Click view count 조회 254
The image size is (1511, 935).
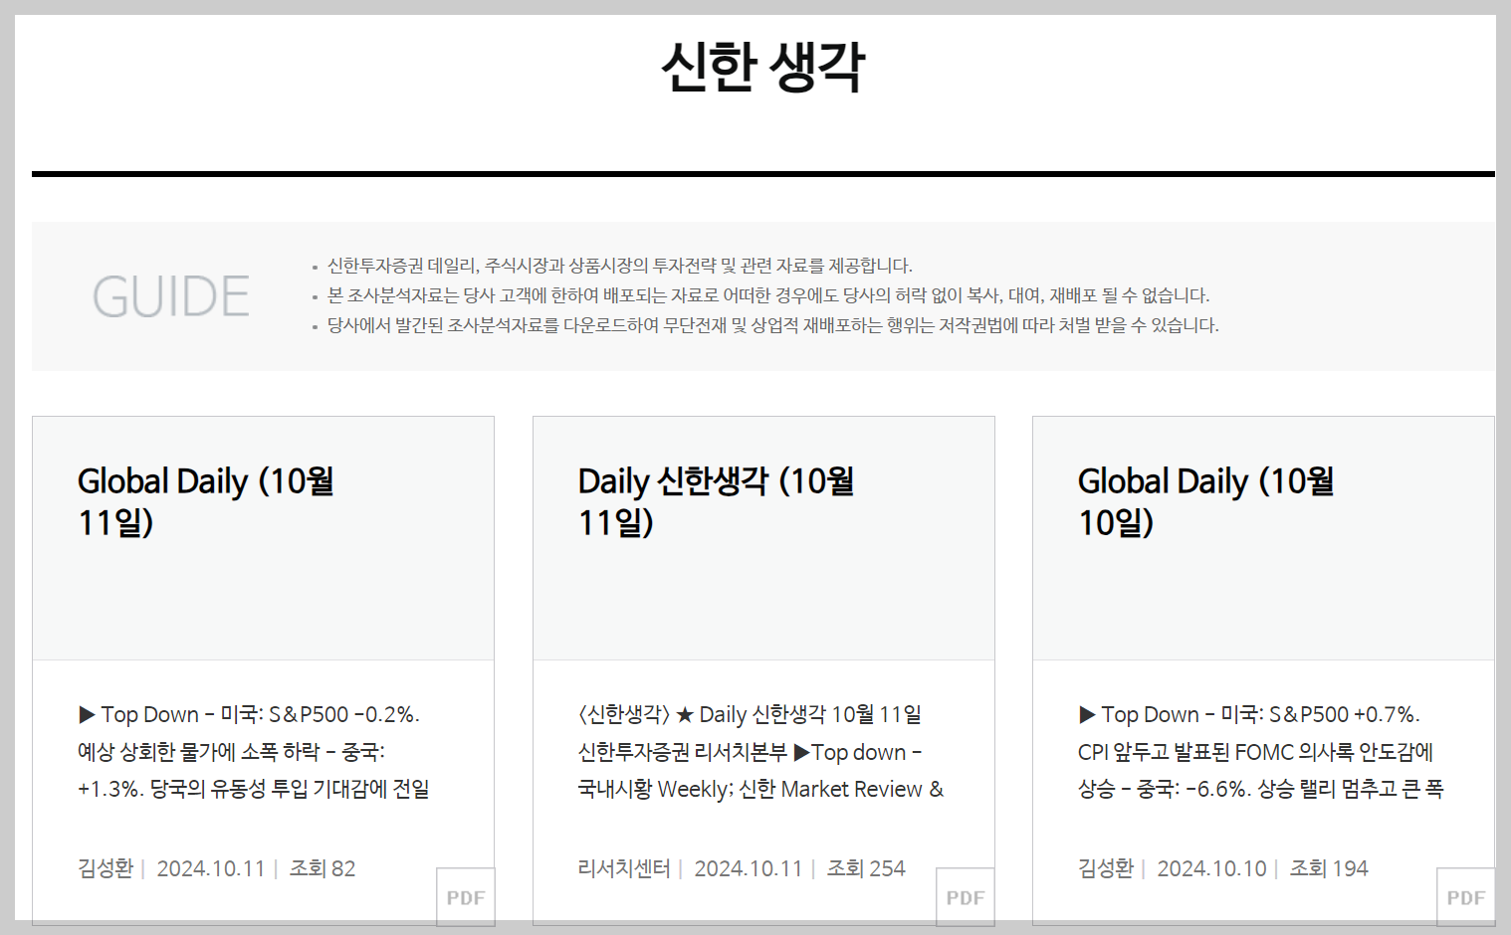click(866, 868)
